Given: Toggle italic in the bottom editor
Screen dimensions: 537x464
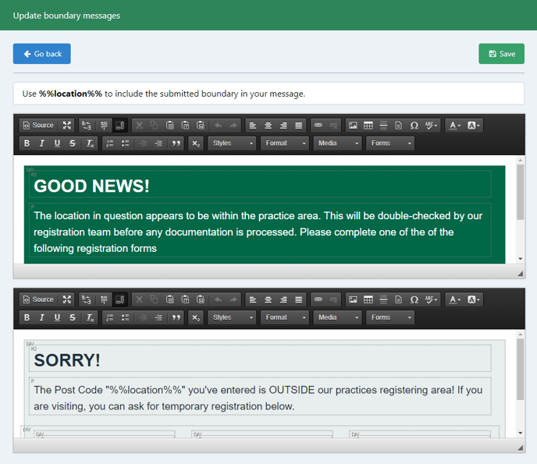Looking at the screenshot, I should click(42, 317).
